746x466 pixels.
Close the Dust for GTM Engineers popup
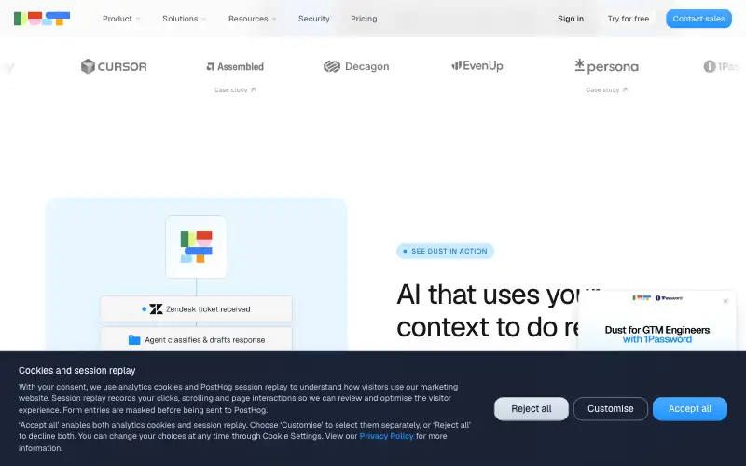[x=725, y=301]
